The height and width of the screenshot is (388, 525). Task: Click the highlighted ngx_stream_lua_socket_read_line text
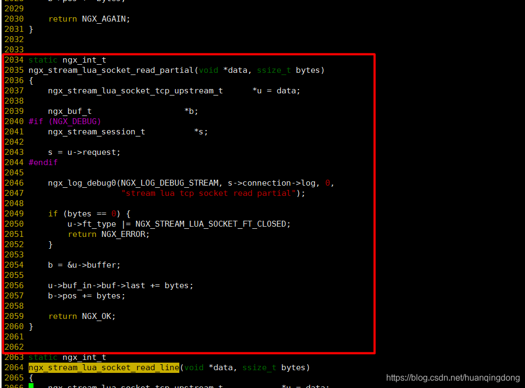coord(104,367)
